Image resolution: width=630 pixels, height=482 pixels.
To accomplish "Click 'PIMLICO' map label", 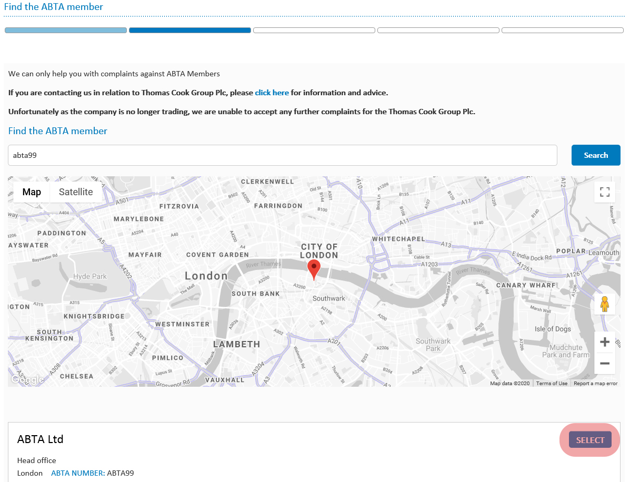I will pyautogui.click(x=167, y=358).
